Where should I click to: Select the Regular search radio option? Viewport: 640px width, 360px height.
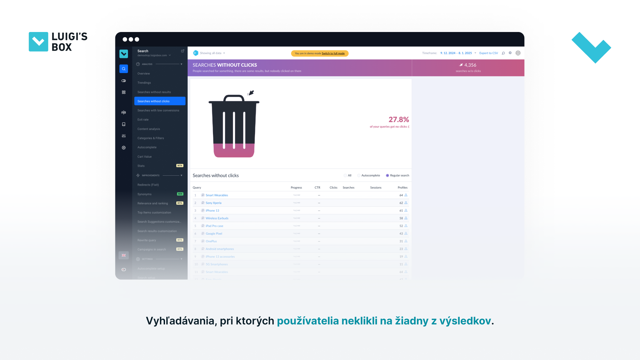[x=387, y=175]
